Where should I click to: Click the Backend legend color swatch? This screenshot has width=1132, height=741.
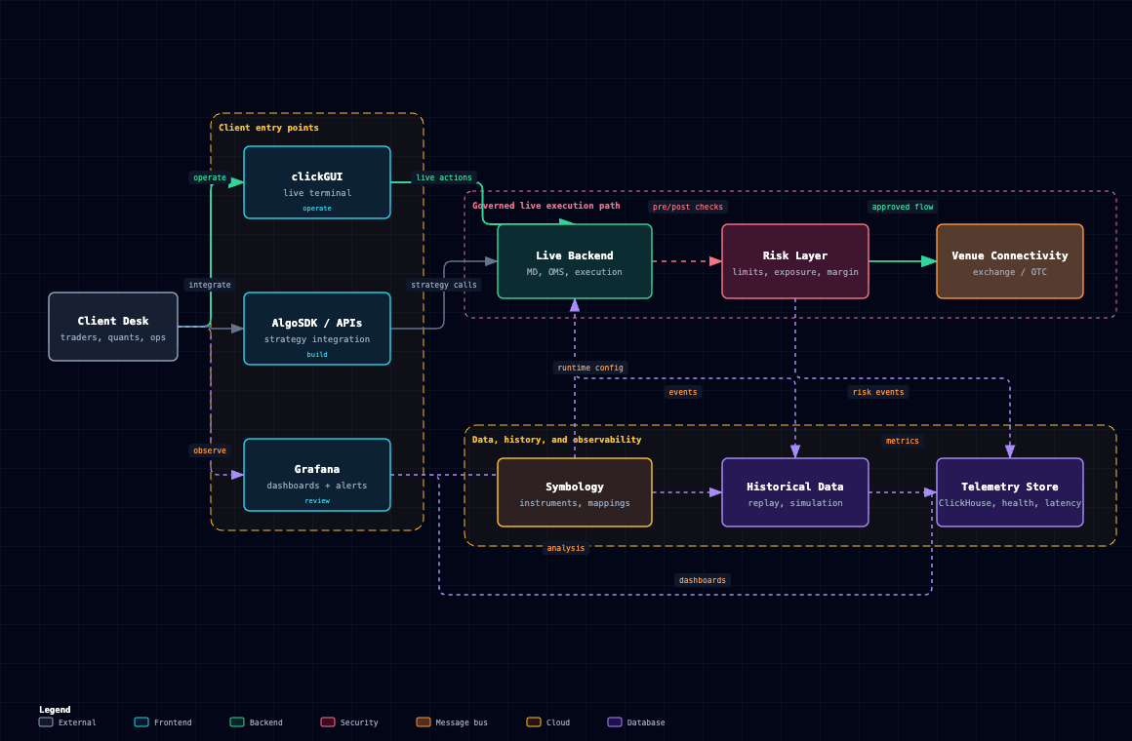[237, 722]
